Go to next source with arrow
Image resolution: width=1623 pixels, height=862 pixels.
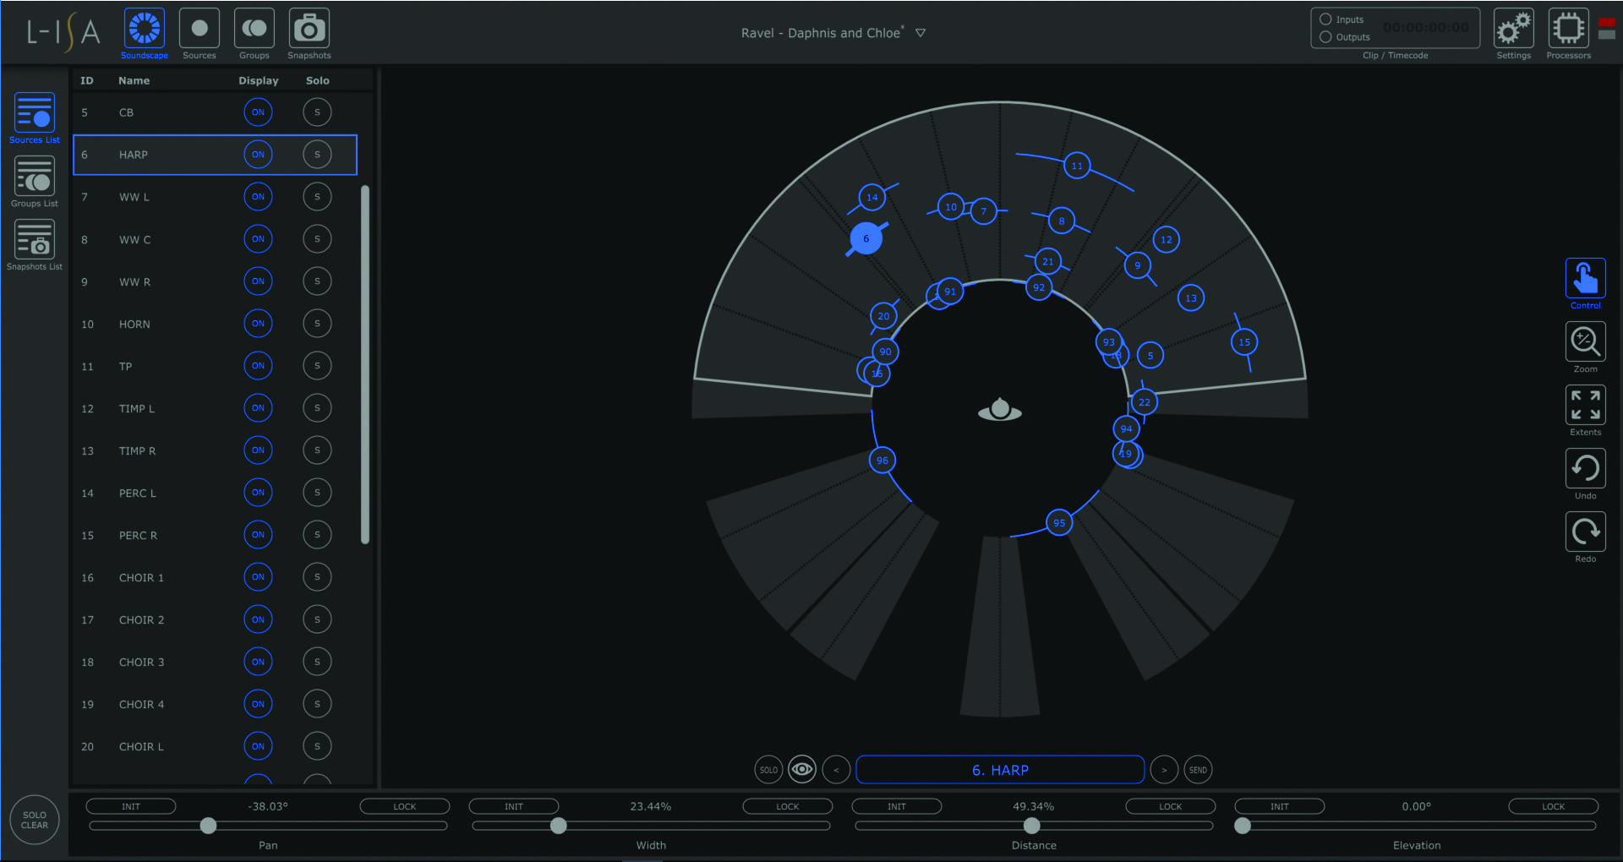point(1164,770)
